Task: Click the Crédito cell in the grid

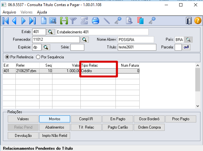Action: (98, 71)
